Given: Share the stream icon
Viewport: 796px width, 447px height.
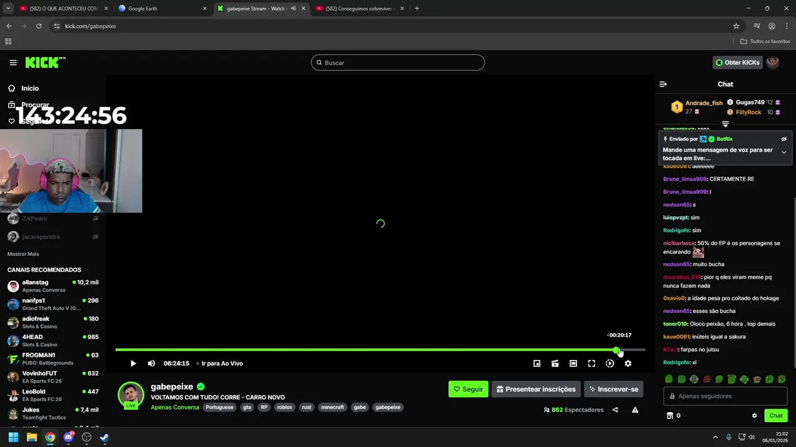Looking at the screenshot, I should click(615, 410).
